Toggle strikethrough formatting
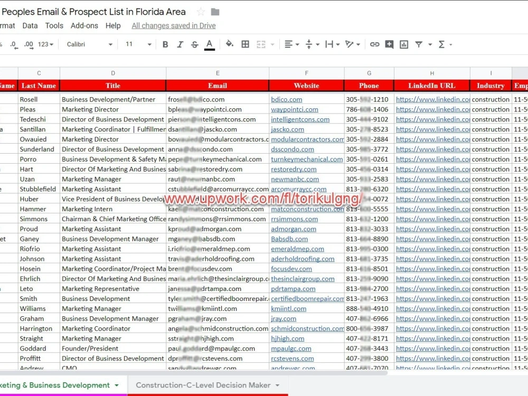This screenshot has width=528, height=396. [x=194, y=44]
